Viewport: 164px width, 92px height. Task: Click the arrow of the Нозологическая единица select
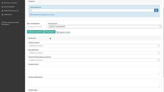tap(159, 60)
